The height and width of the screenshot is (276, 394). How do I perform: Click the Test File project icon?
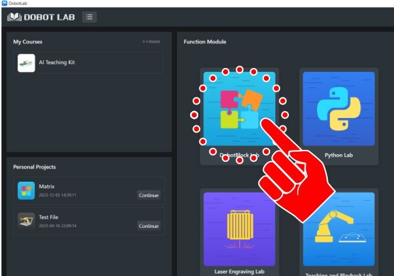[26, 221]
